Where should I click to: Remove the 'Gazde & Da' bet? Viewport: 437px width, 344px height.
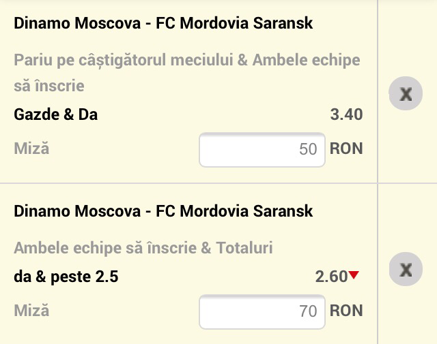click(x=406, y=93)
